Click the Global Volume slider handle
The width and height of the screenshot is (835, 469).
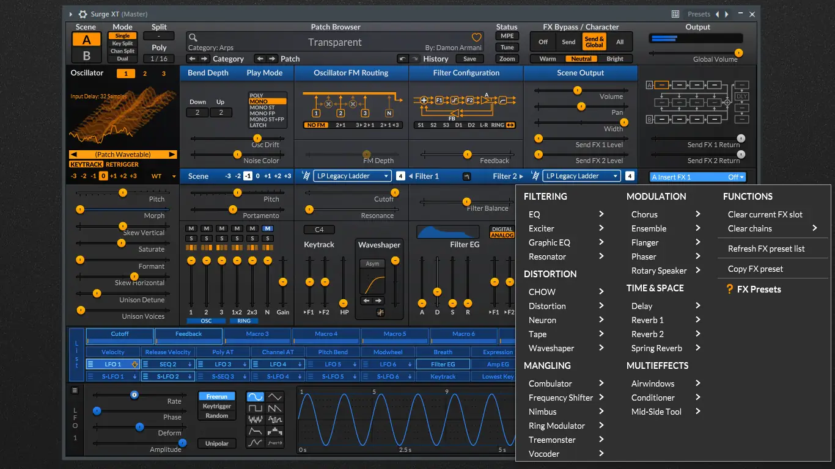pos(738,53)
